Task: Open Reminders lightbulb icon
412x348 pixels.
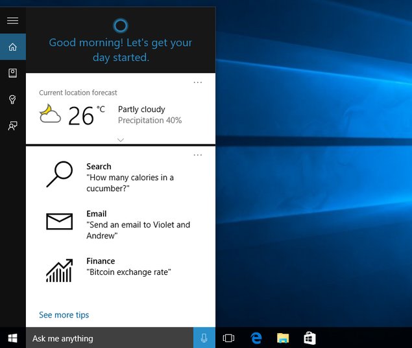Action: coord(12,99)
